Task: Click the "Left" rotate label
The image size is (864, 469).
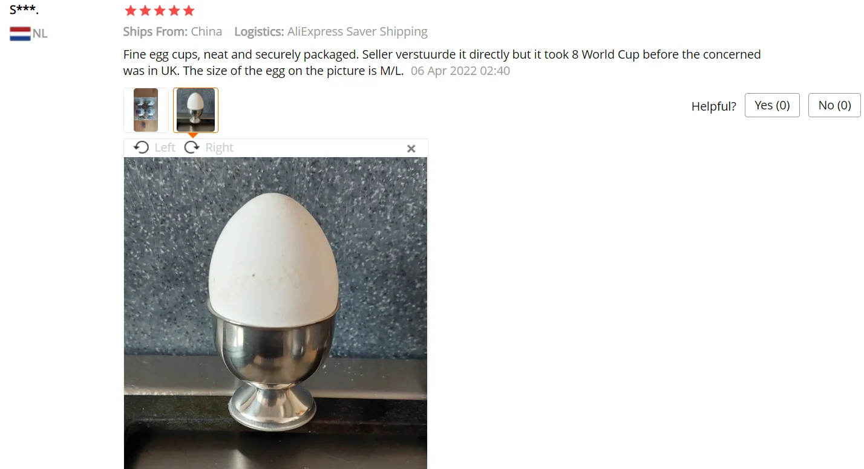Action: pos(165,147)
